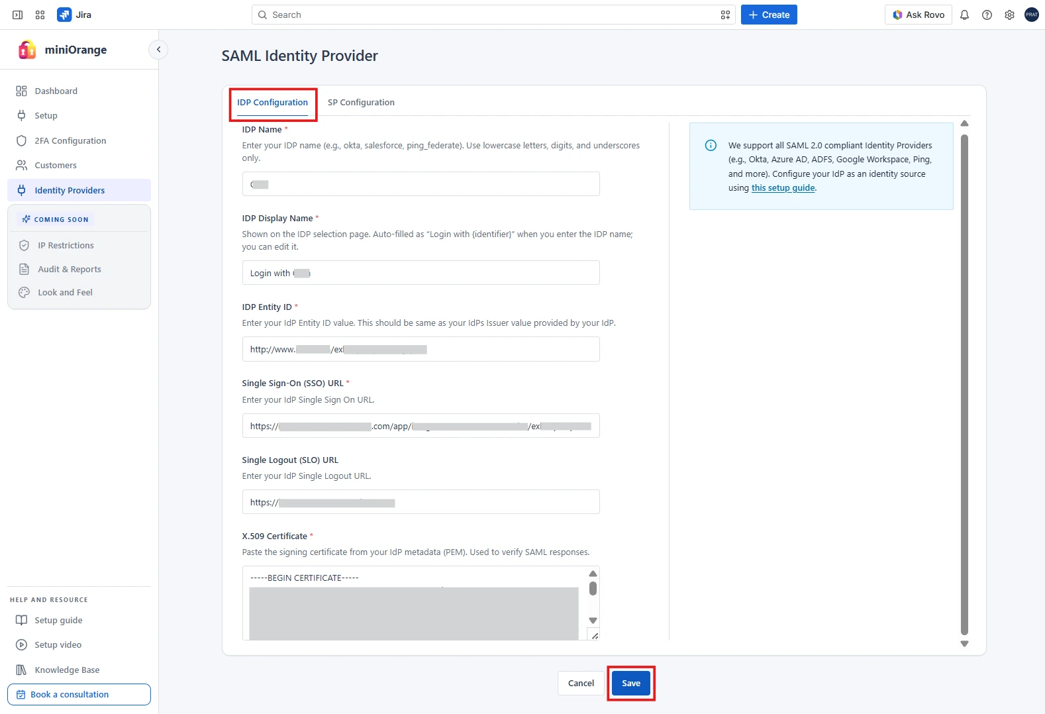
Task: Click the Setup plug icon
Action: pos(21,115)
